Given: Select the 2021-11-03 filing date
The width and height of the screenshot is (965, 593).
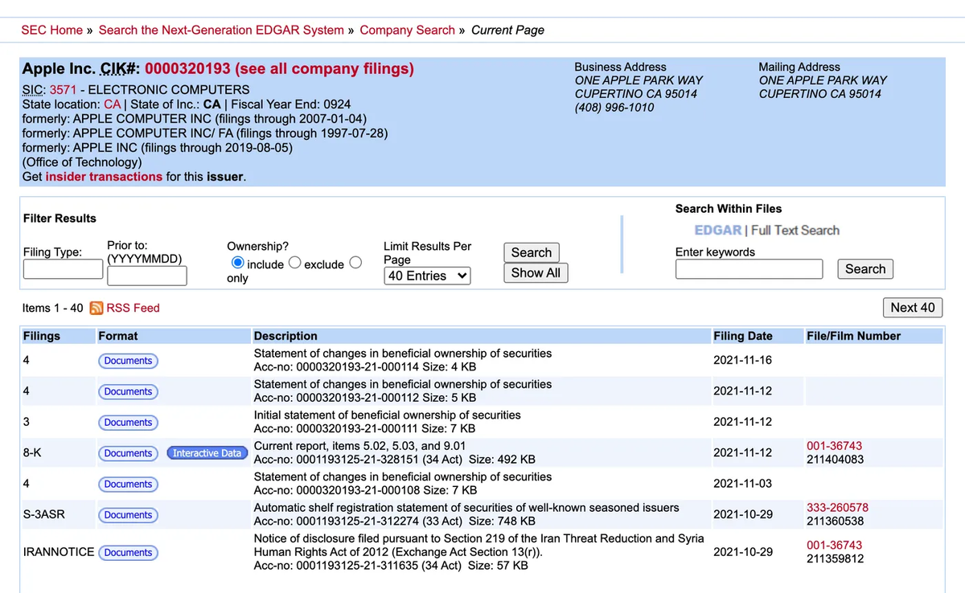Looking at the screenshot, I should tap(742, 484).
